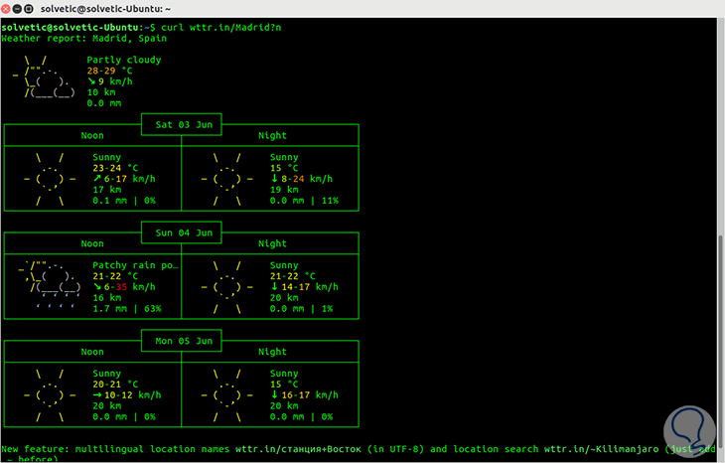Click Night heading under Sat 03 Jun

[272, 135]
